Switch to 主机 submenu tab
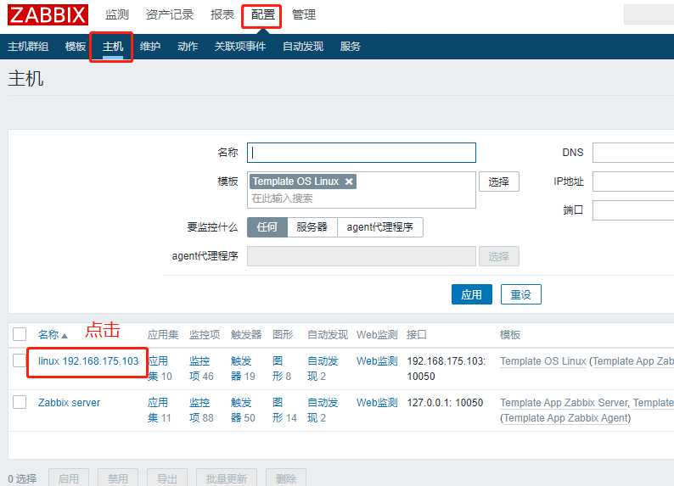674x486 pixels. click(x=113, y=47)
